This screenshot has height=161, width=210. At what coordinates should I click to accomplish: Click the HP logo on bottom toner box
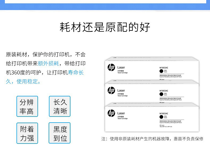[x=111, y=113]
